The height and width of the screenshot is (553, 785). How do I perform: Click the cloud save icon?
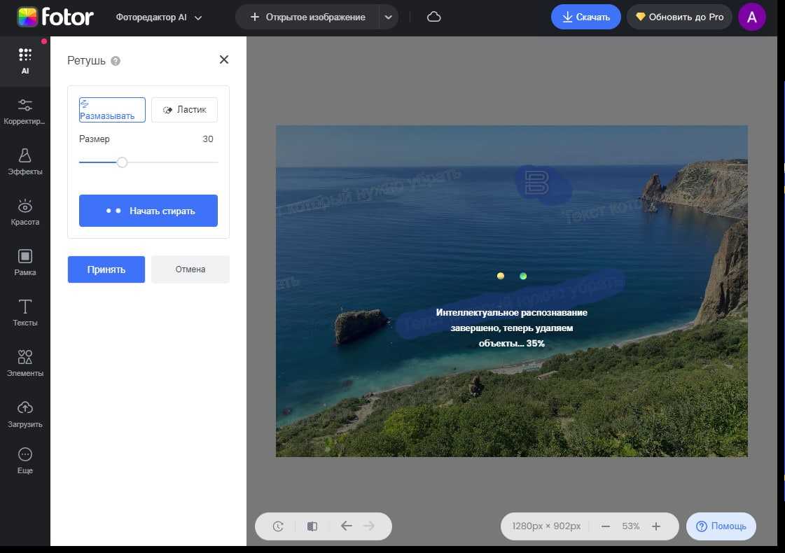(433, 17)
